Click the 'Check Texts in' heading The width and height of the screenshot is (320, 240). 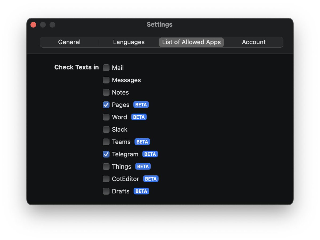[x=77, y=67]
